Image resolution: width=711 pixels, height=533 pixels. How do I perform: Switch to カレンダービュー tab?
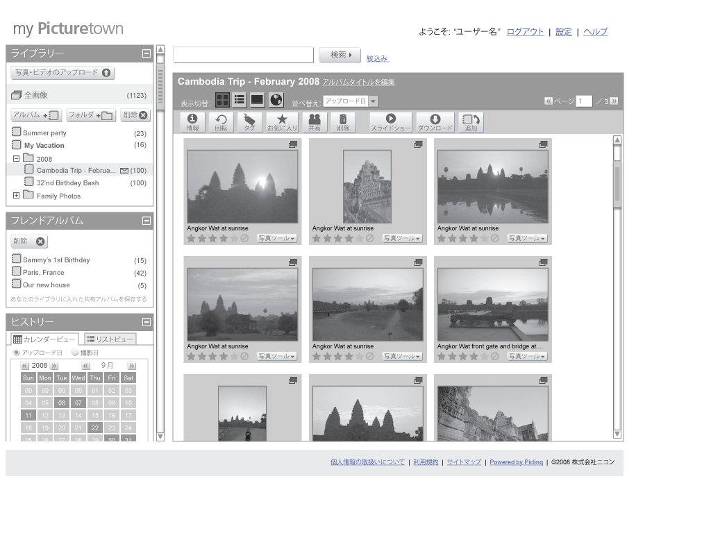(x=44, y=339)
